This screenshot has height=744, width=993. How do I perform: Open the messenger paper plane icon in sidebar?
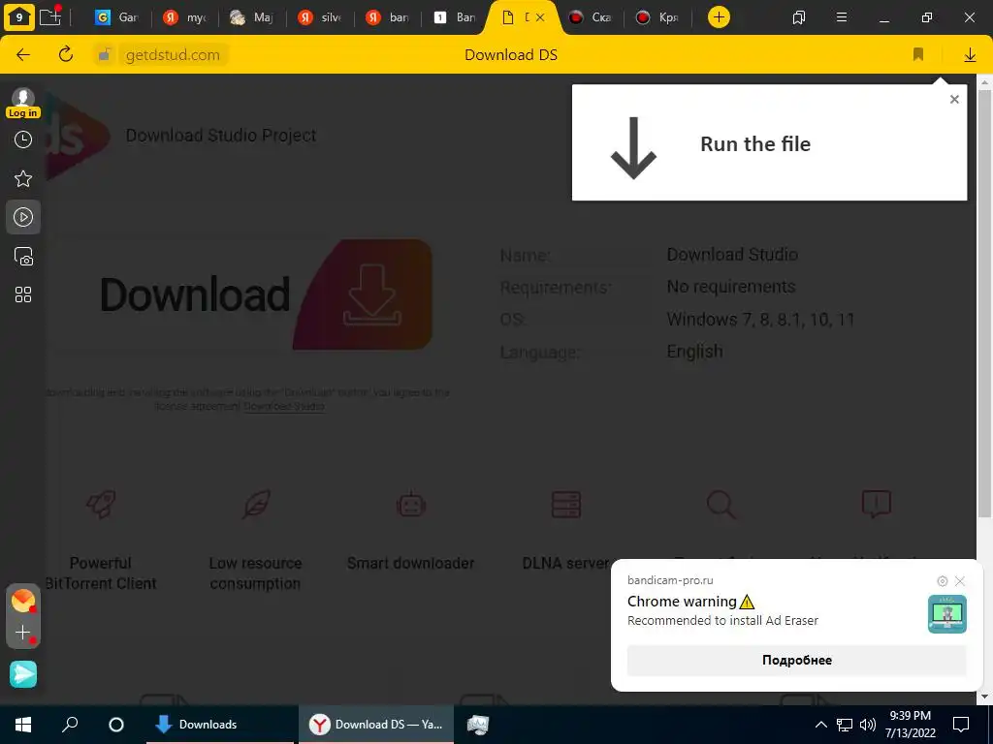click(23, 674)
